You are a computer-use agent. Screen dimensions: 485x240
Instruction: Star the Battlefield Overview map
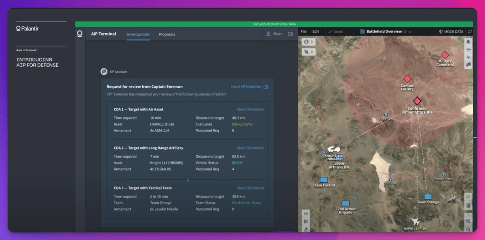405,32
